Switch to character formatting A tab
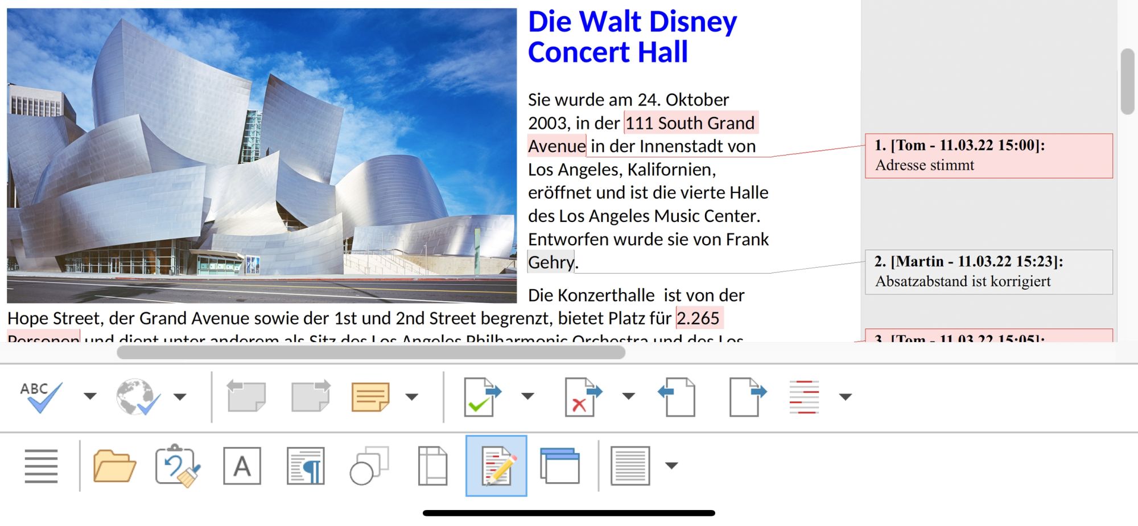1138x526 pixels. [242, 466]
